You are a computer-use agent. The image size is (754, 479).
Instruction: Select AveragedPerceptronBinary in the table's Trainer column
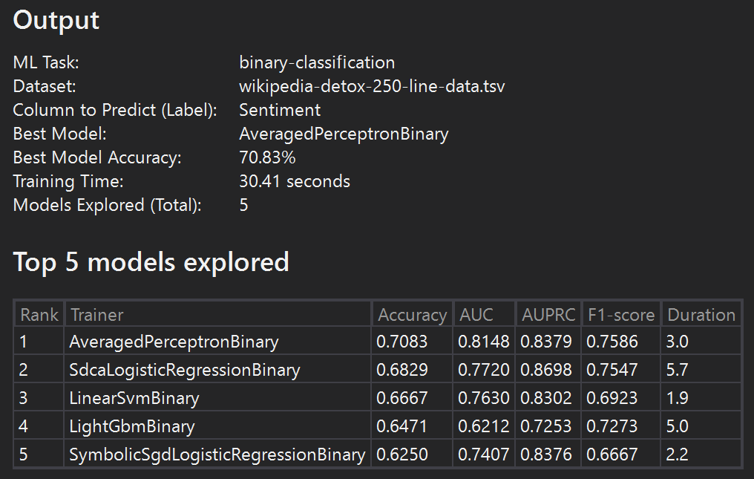tap(174, 342)
